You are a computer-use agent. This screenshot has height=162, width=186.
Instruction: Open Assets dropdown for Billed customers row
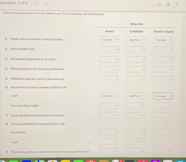[109, 69]
